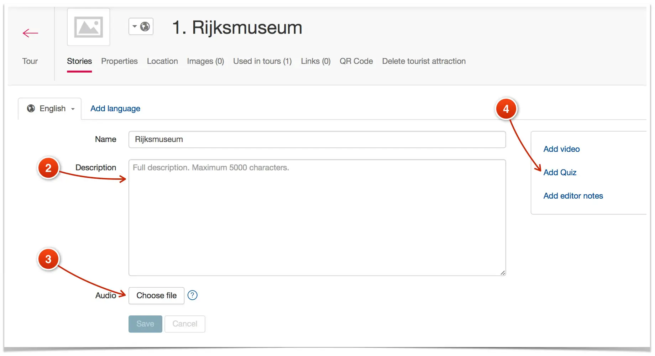Screen dimensions: 655x356
Task: Click the Cancel button
Action: pyautogui.click(x=185, y=324)
